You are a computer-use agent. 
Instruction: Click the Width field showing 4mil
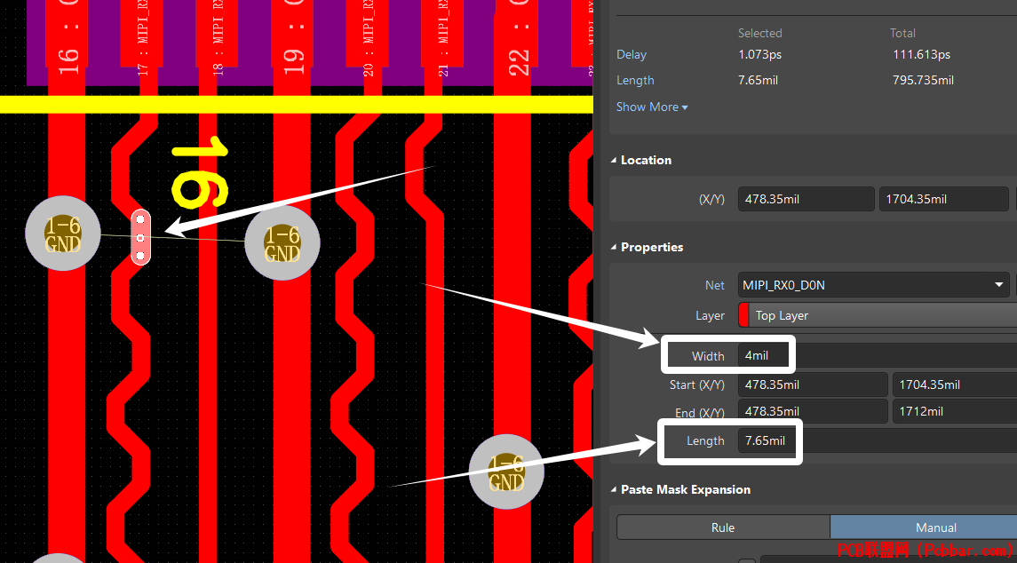878,355
